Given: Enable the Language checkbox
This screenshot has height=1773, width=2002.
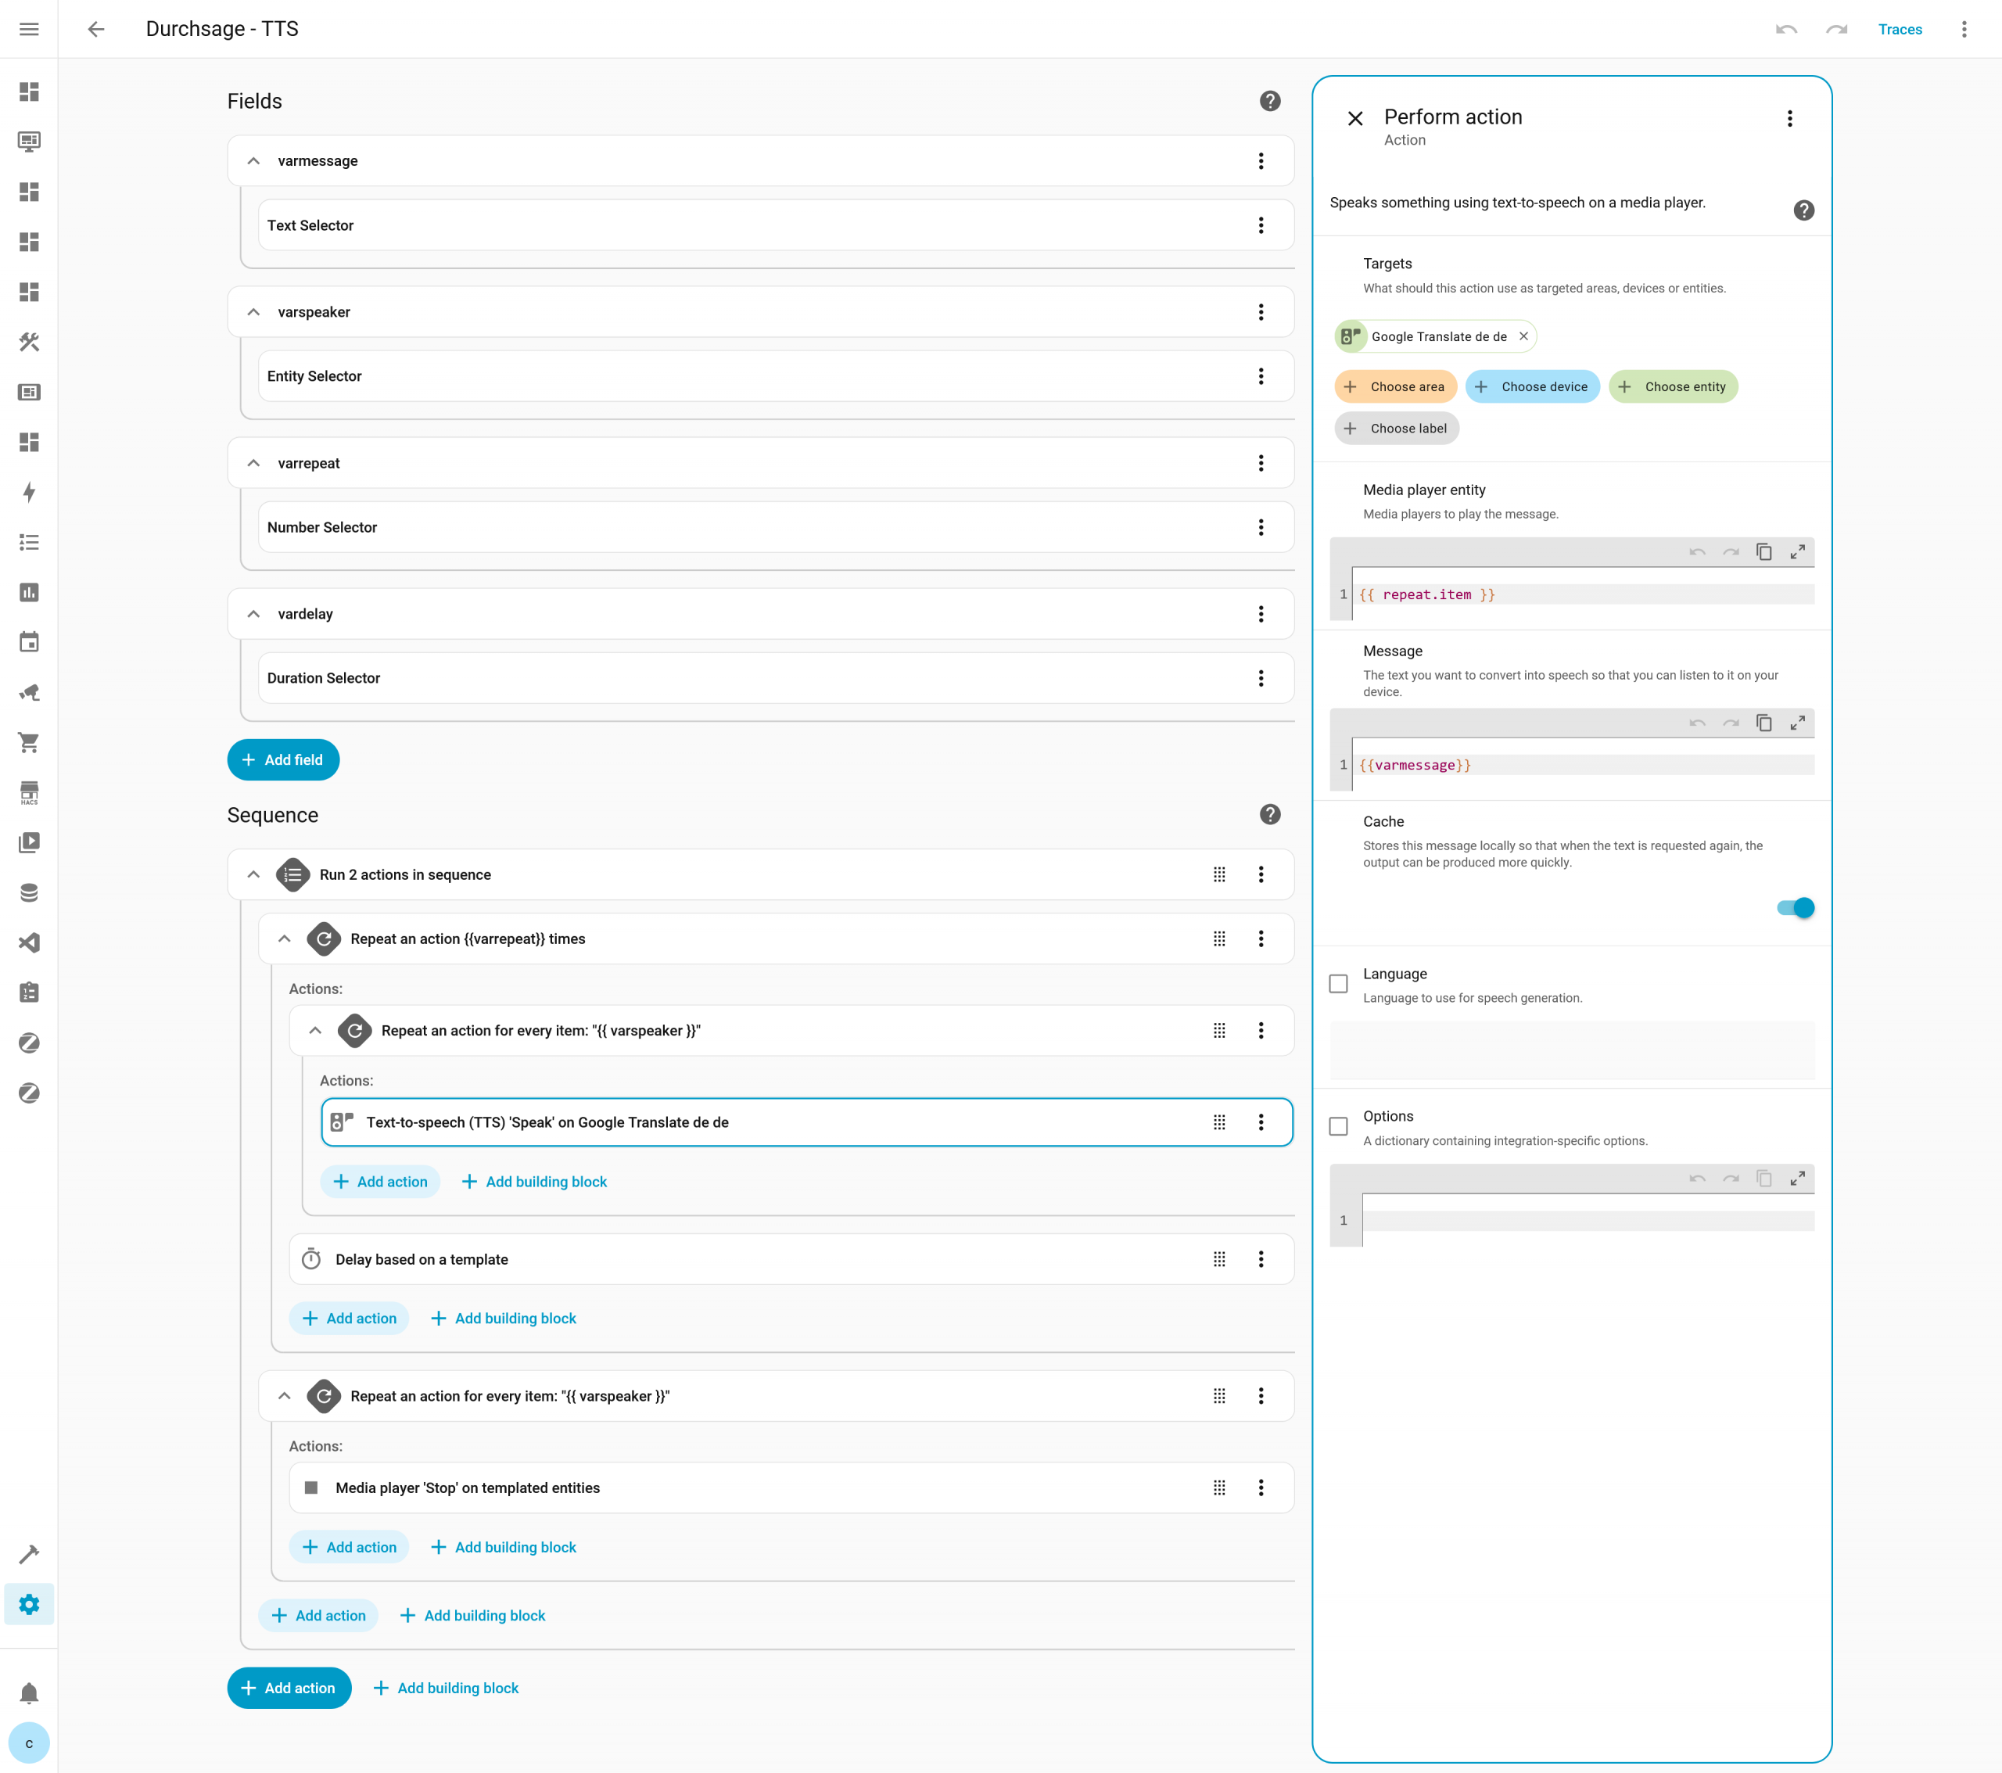Looking at the screenshot, I should point(1338,983).
